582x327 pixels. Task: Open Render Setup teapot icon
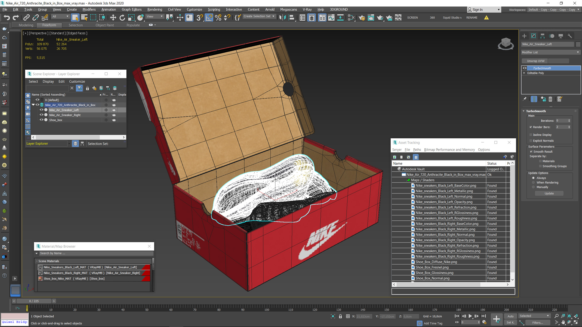(x=362, y=18)
